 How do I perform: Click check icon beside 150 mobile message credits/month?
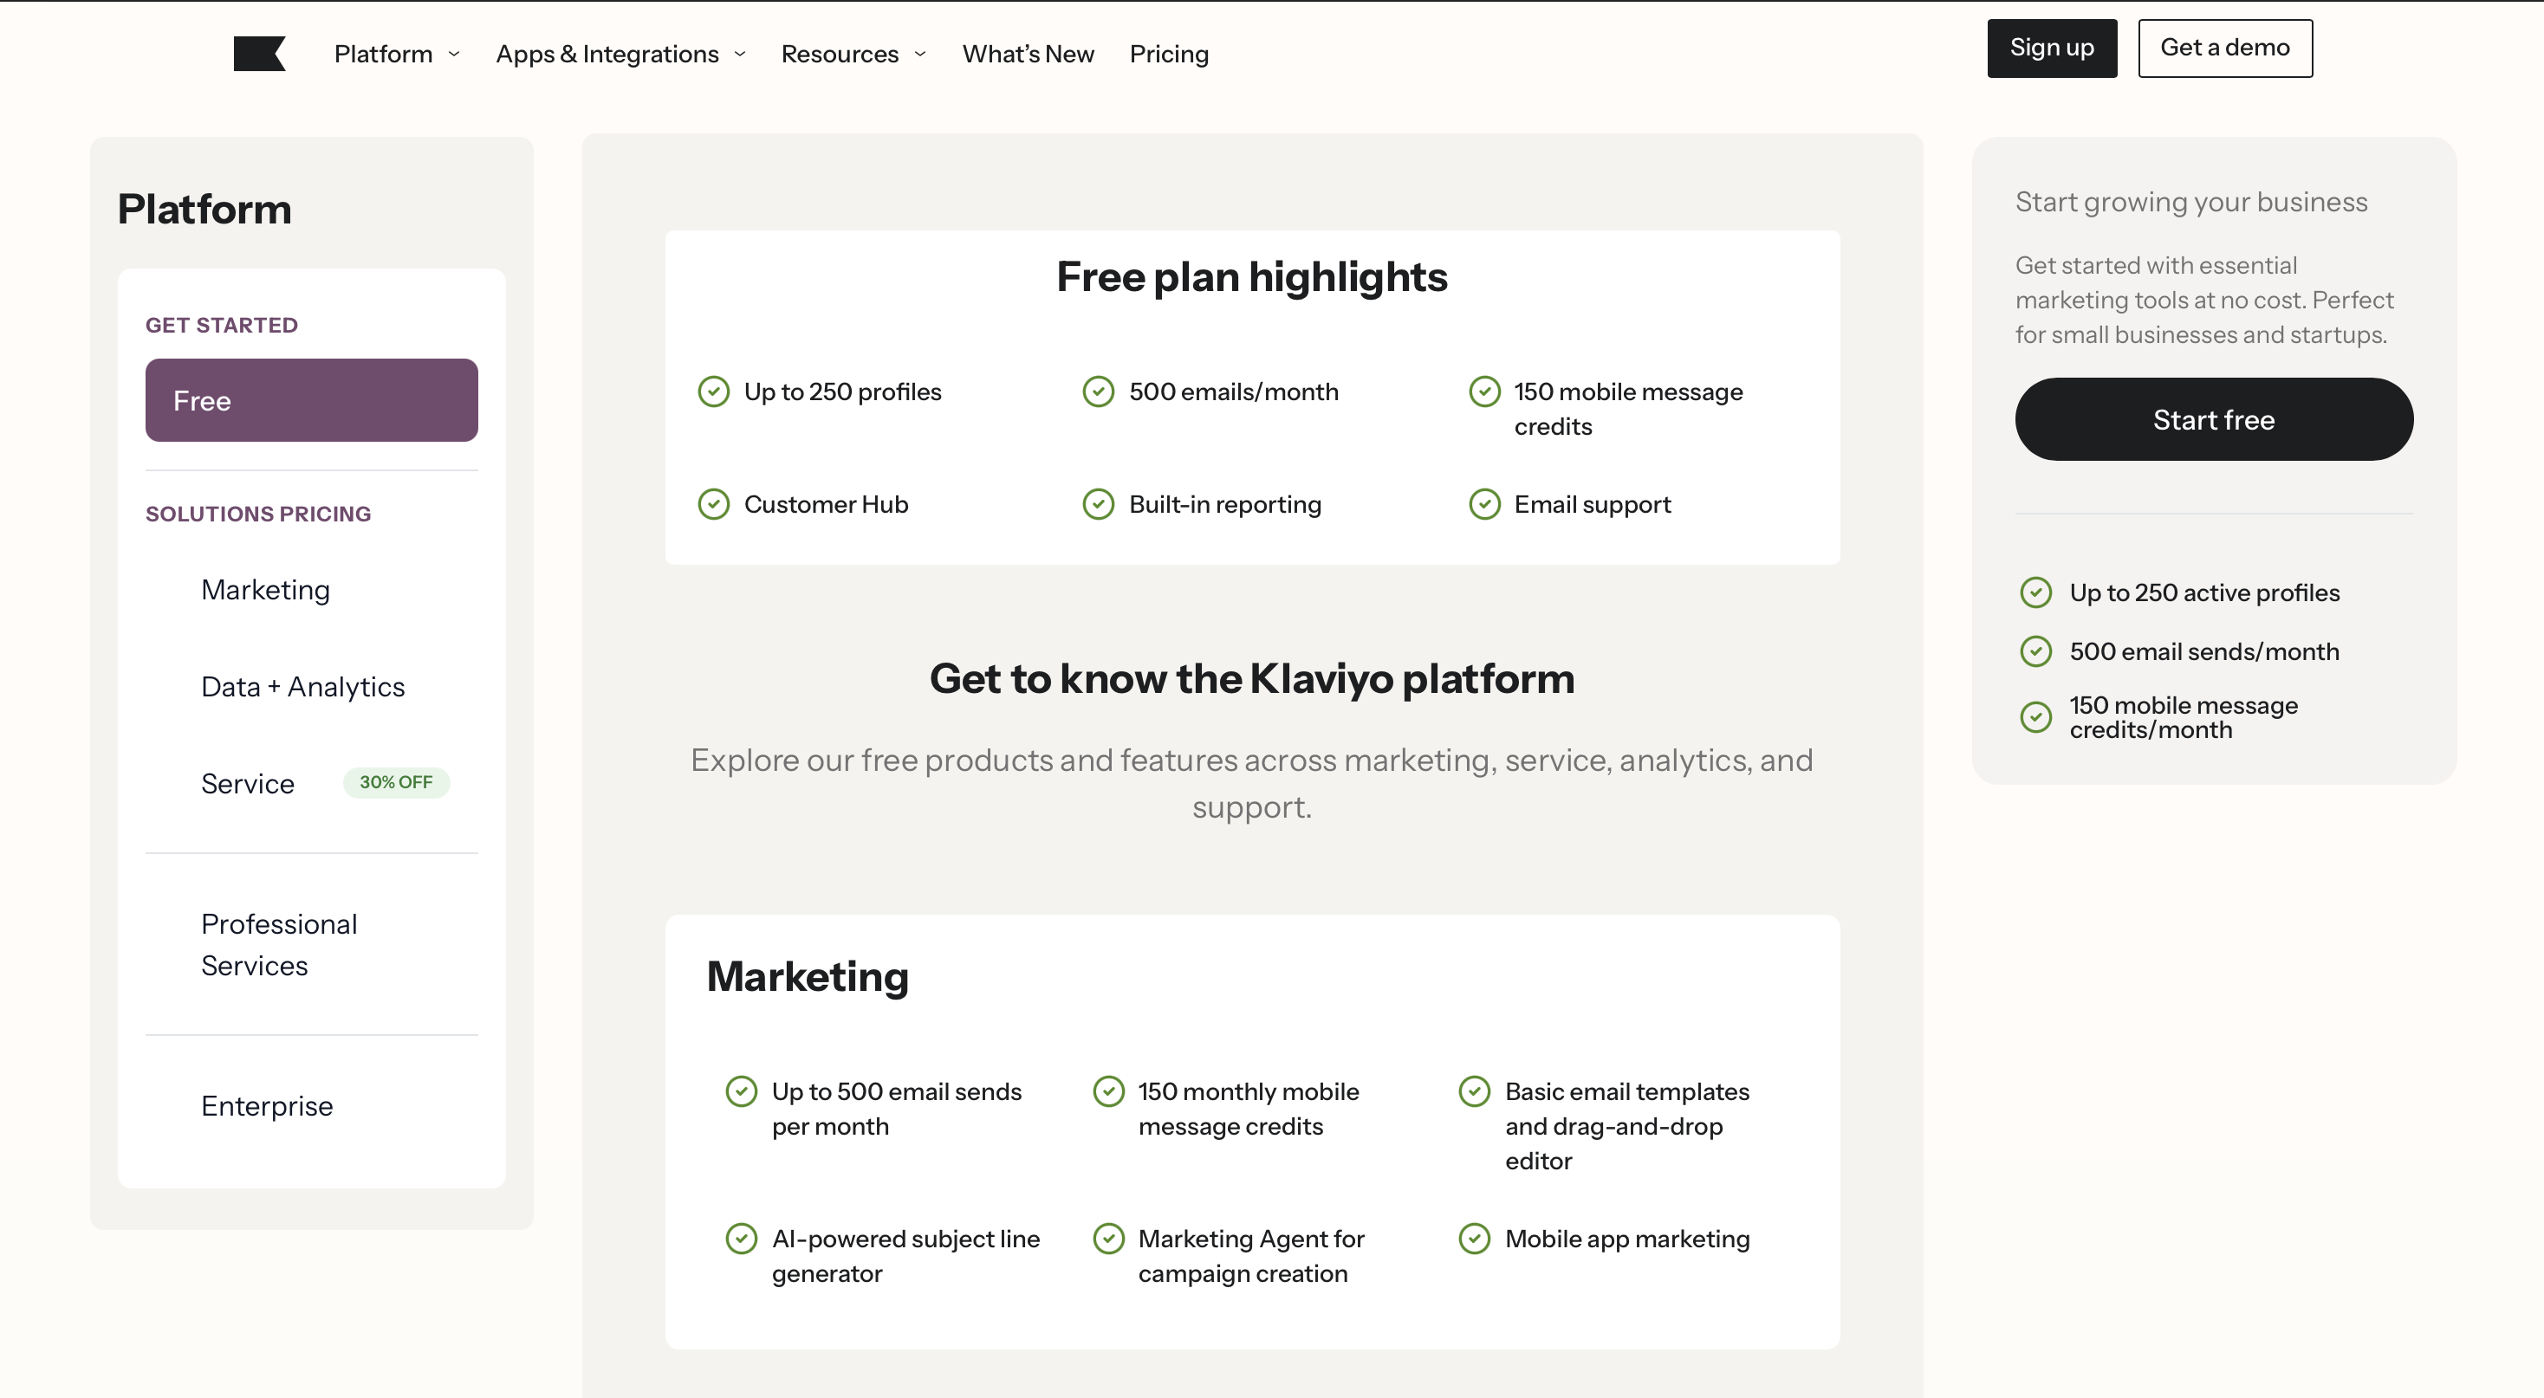2036,718
